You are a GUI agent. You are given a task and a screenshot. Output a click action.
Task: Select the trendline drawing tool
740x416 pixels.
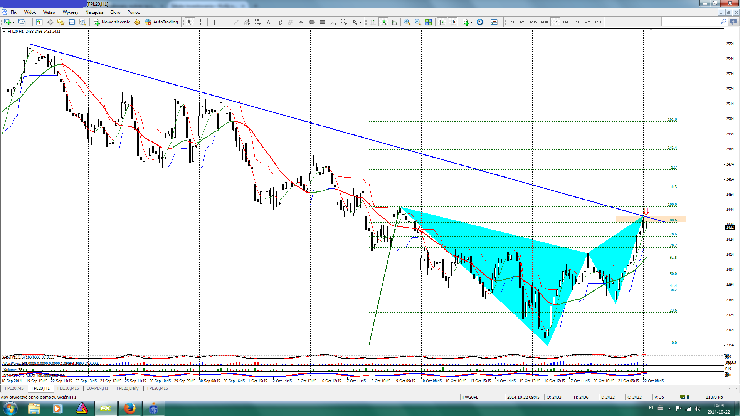(x=236, y=22)
